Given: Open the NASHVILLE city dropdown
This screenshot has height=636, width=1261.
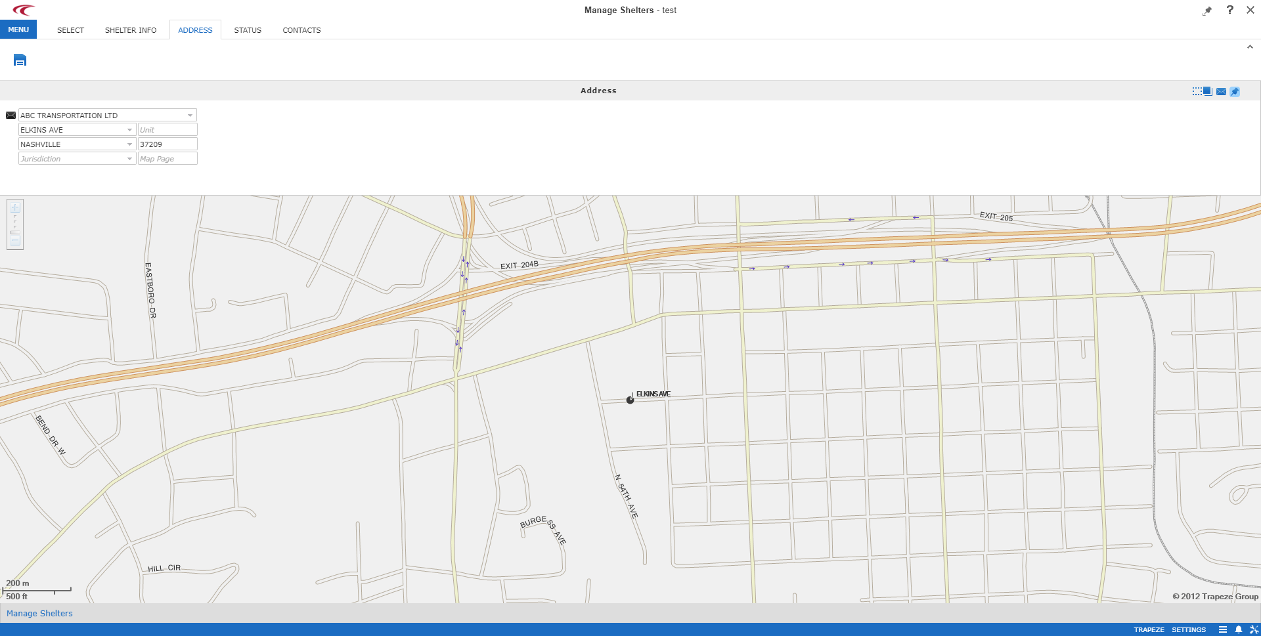Looking at the screenshot, I should tap(129, 144).
